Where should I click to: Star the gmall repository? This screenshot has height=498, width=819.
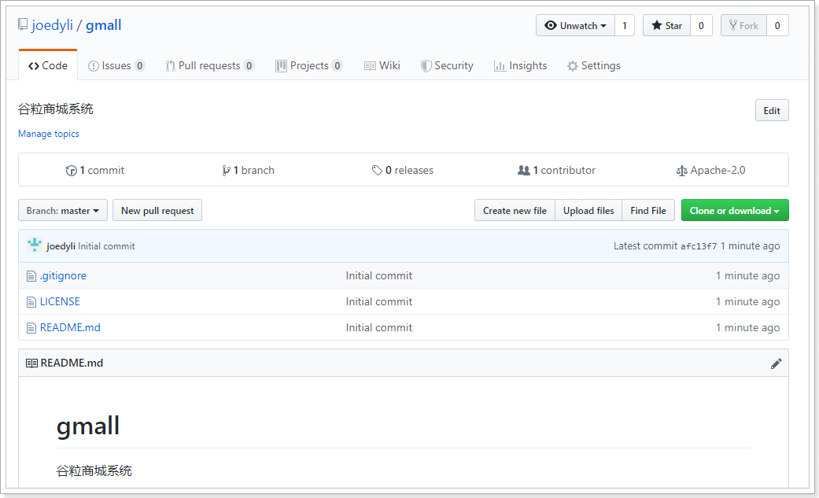(666, 26)
